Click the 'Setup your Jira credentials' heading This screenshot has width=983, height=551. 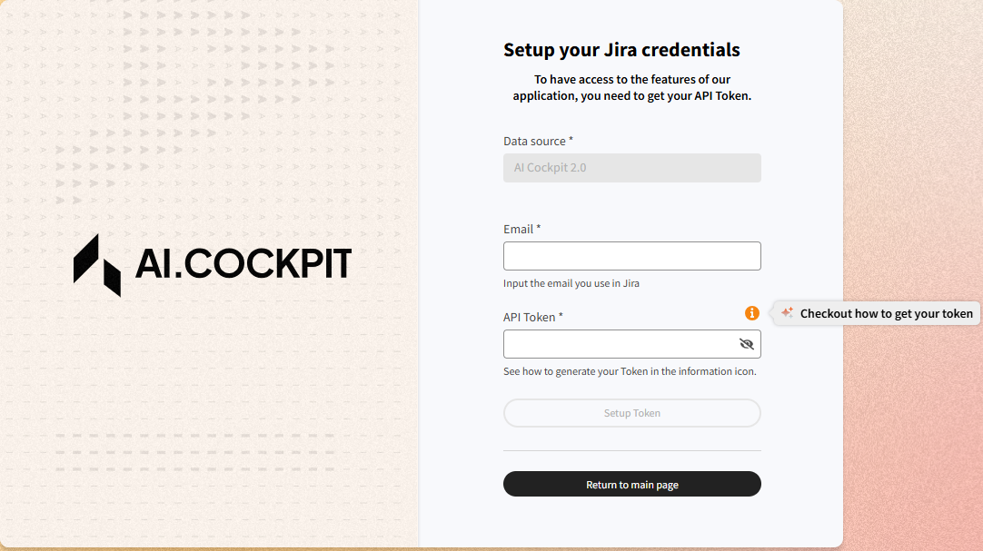(x=621, y=50)
